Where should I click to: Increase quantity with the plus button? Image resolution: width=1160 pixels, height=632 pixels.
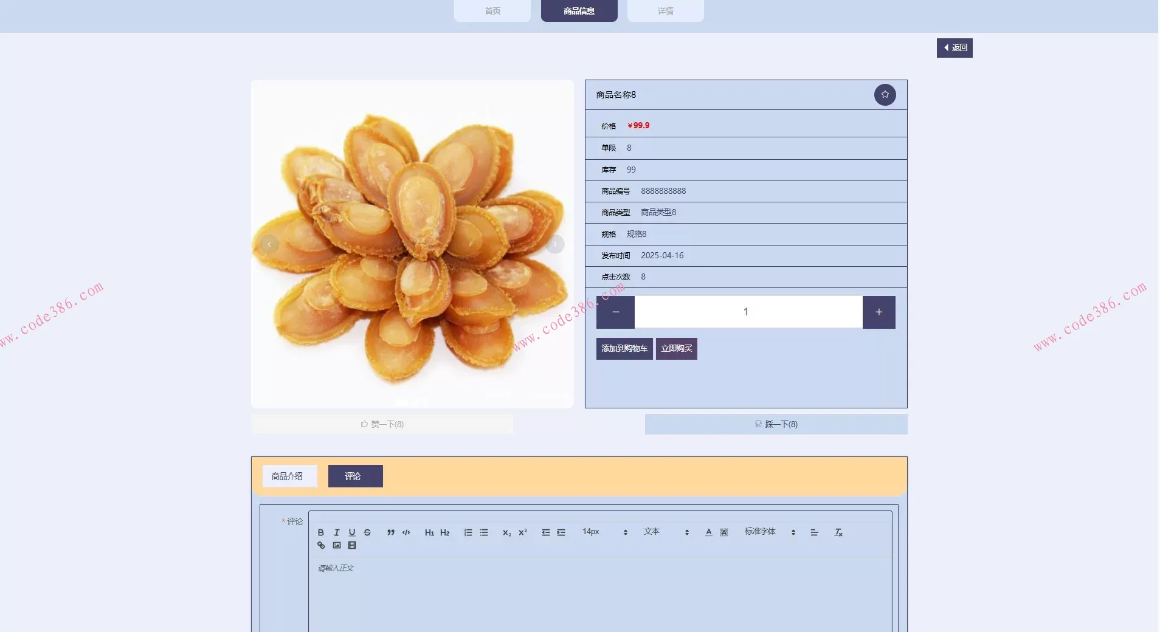(x=879, y=312)
